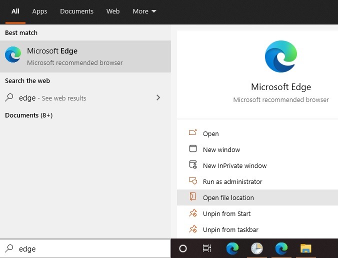
Task: Click the Best match heading
Action: tap(21, 33)
